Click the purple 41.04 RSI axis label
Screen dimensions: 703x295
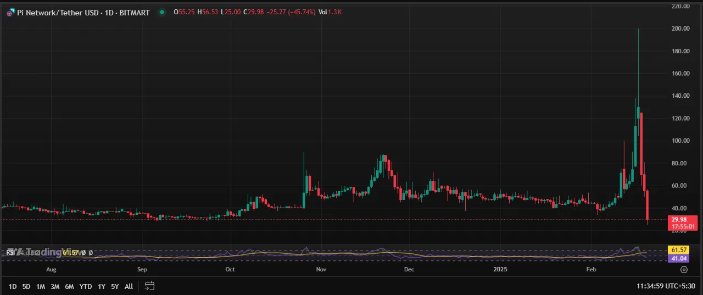point(677,257)
